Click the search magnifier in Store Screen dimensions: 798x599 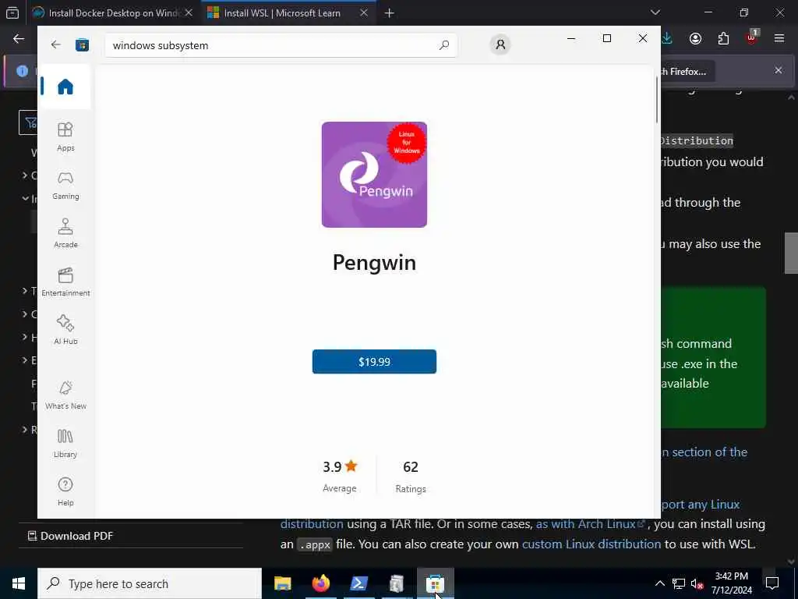point(443,45)
